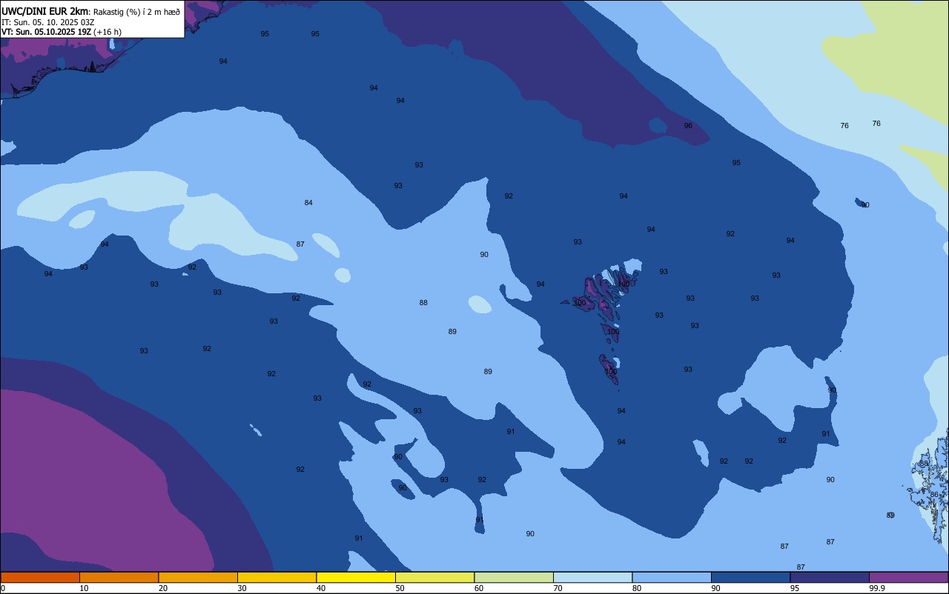Click the dark orange 0–10 legend swatch

coord(40,577)
